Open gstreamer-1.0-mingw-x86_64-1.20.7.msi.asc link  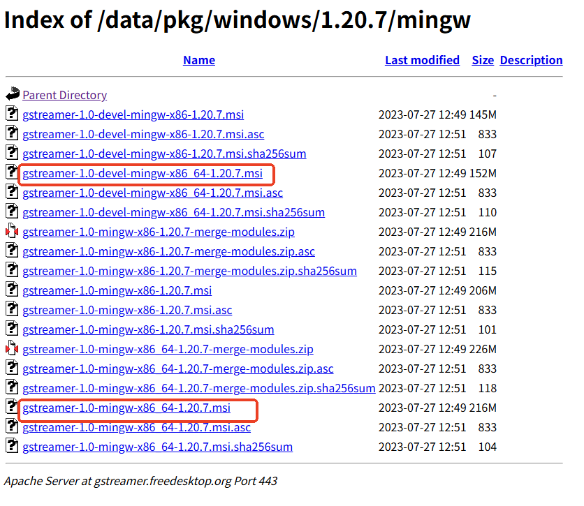(137, 427)
